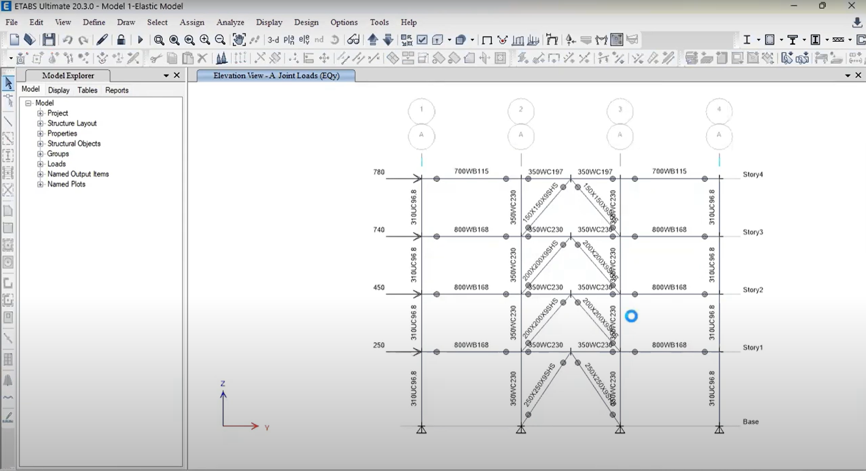866x471 pixels.
Task: Toggle the object shrink icon
Action: tap(406, 40)
